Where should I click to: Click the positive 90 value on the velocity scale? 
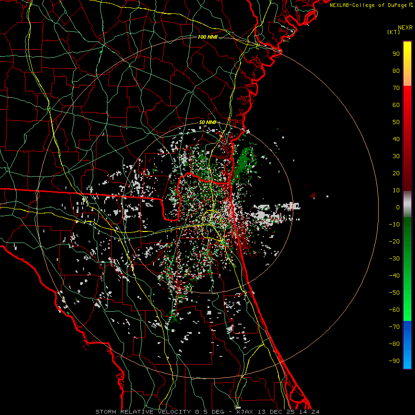tap(396, 54)
